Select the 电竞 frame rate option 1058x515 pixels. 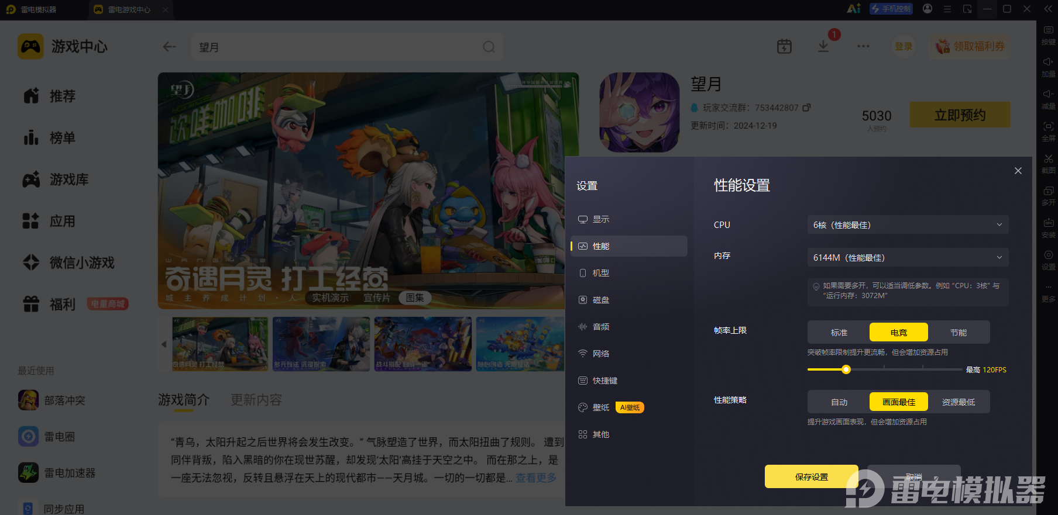(899, 333)
